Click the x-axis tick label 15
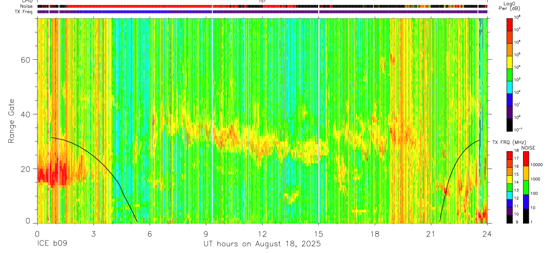Image resolution: width=548 pixels, height=253 pixels. click(x=319, y=233)
